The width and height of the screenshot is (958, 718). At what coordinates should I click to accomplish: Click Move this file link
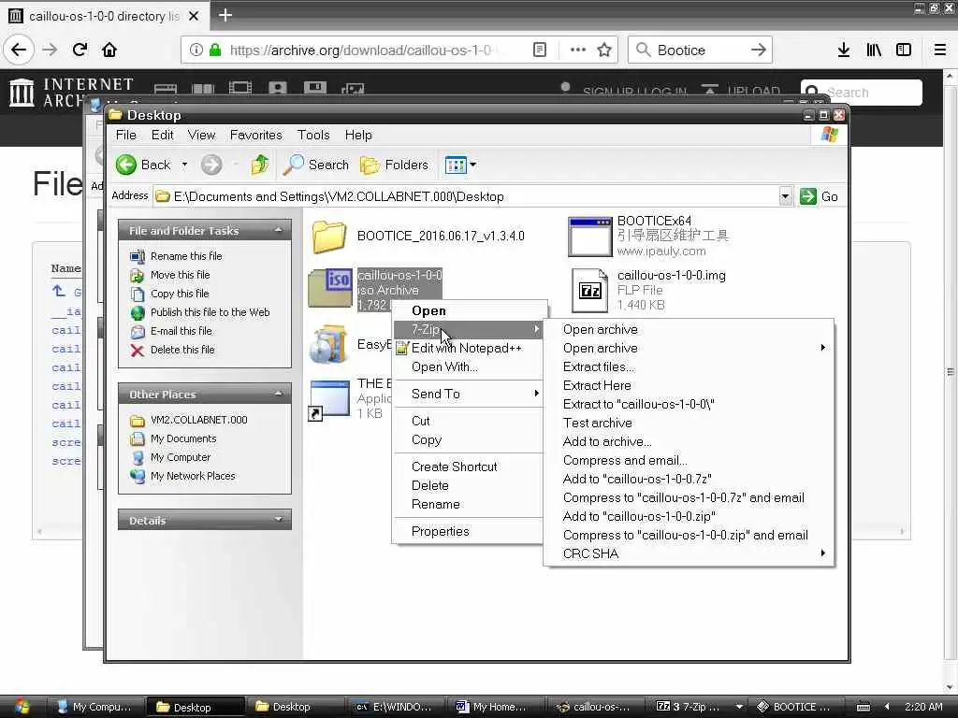pos(181,275)
